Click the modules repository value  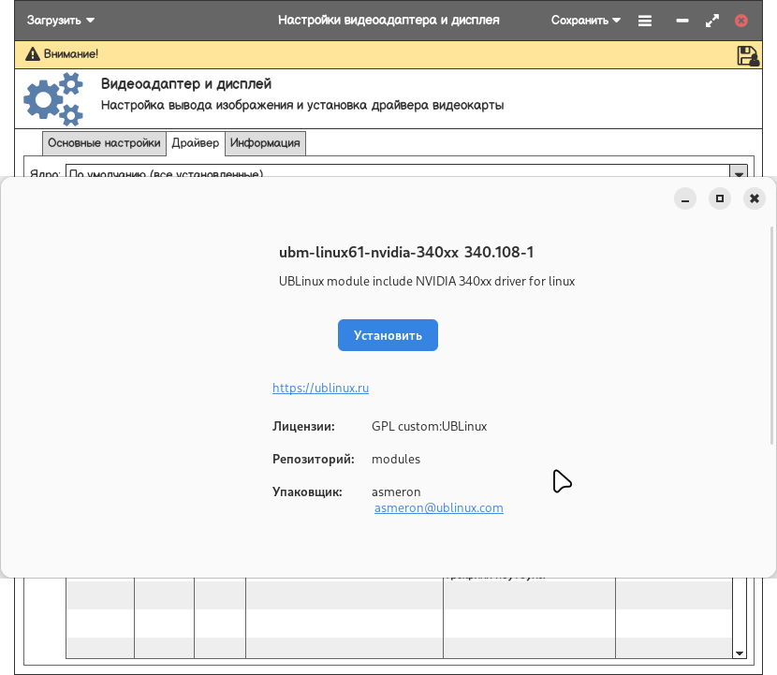tap(396, 459)
